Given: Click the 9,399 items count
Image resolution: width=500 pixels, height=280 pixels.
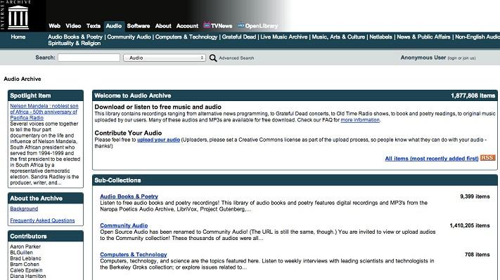Looking at the screenshot, I should pos(475,196).
